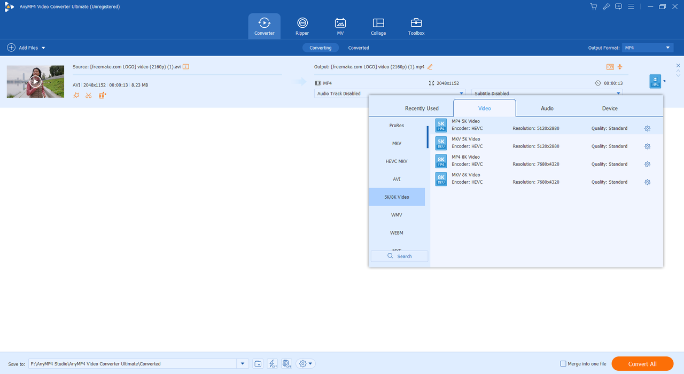The image size is (684, 374).
Task: Open the Toolbox section
Action: point(416,26)
